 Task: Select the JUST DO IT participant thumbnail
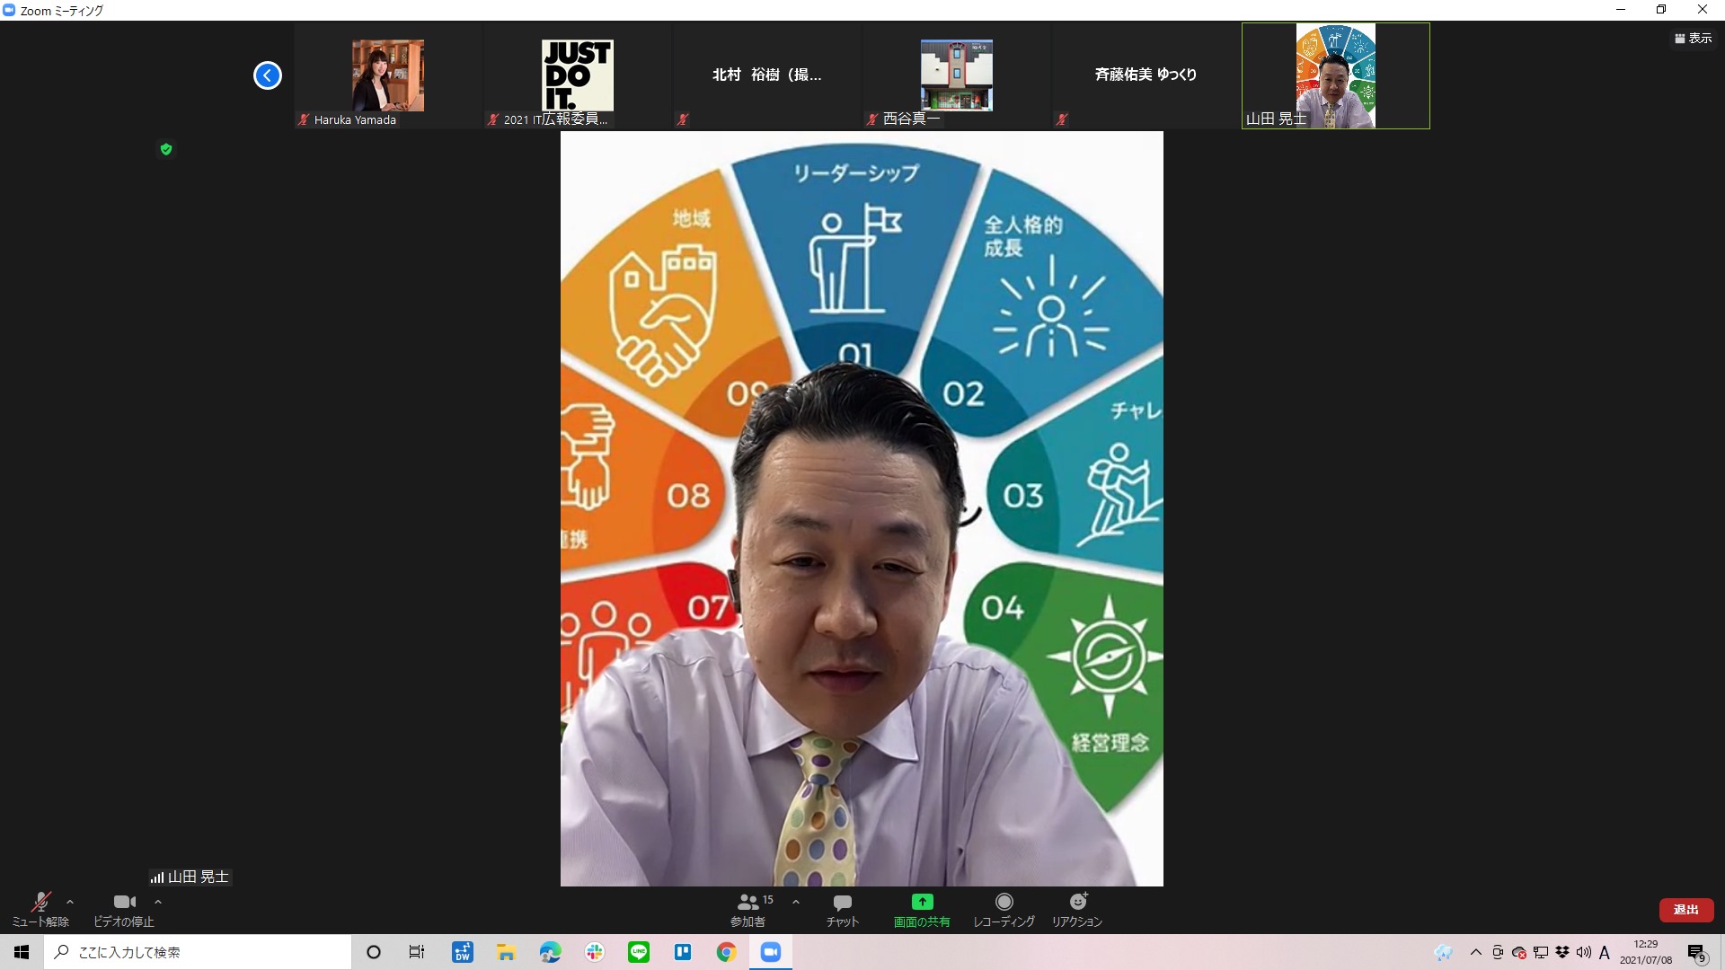click(x=578, y=75)
